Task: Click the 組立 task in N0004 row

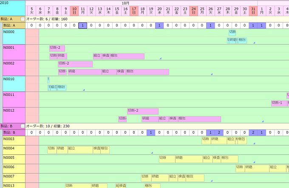Action: point(79,149)
